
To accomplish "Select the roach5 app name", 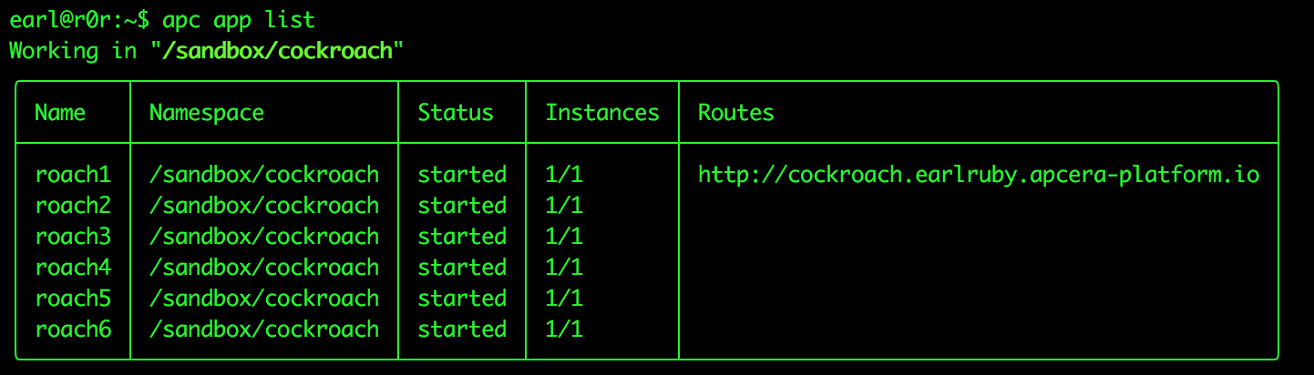I will click(x=73, y=299).
